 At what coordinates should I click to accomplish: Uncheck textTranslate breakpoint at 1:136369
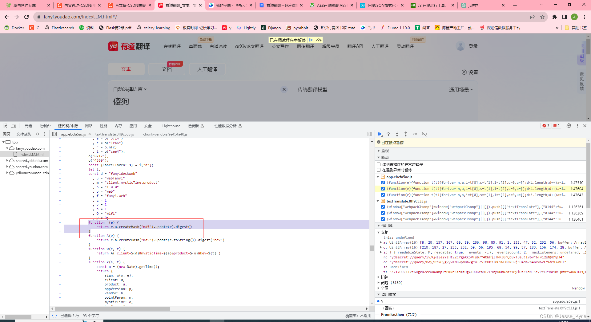[x=383, y=213]
